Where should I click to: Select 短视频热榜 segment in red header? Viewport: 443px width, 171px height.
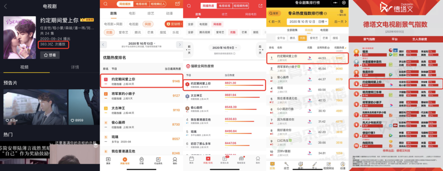(241, 6)
